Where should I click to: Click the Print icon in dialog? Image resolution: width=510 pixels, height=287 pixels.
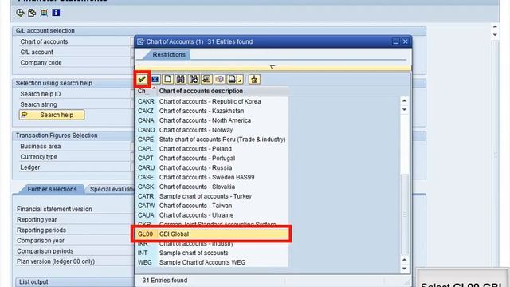[232, 79]
